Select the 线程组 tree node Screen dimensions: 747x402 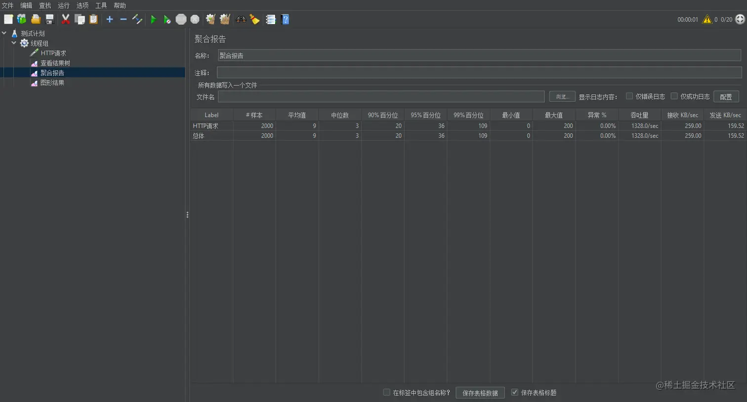40,43
